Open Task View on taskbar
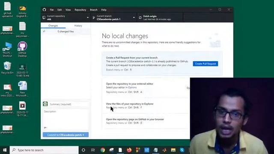Image resolution: width=274 pixels, height=154 pixels. tap(93, 150)
